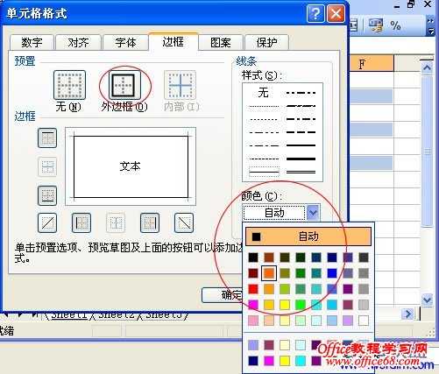Image resolution: width=439 pixels, height=374 pixels.
Task: Select the thick solid line style
Action: [301, 159]
